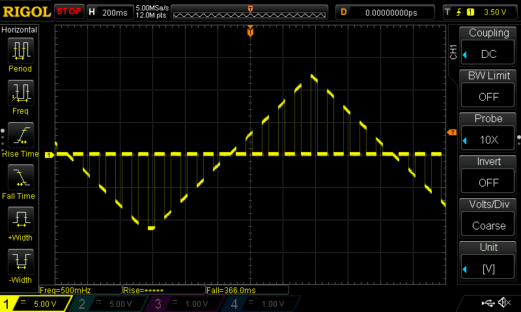Click the 12.0M pts memory depth readout
Screen dimensions: 521x312
click(151, 15)
